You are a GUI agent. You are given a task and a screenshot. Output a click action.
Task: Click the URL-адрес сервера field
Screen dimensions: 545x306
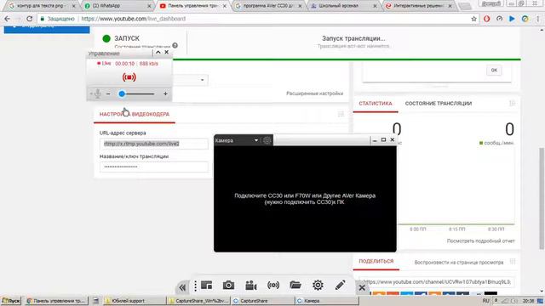(x=154, y=144)
